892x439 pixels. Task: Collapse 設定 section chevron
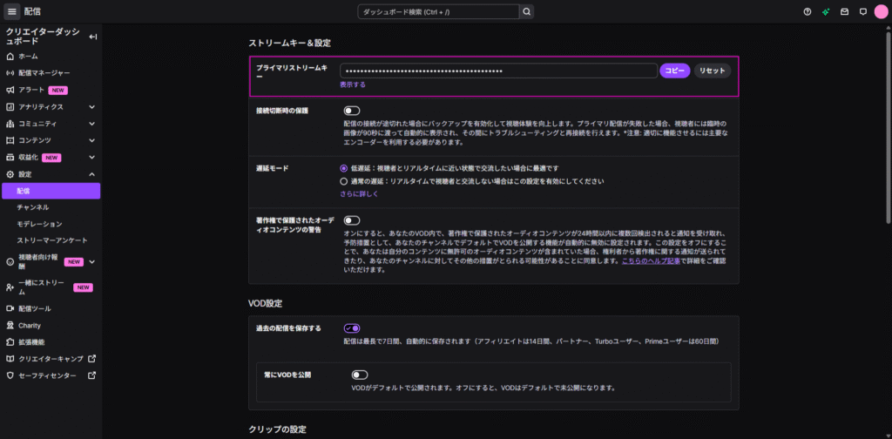click(x=92, y=174)
